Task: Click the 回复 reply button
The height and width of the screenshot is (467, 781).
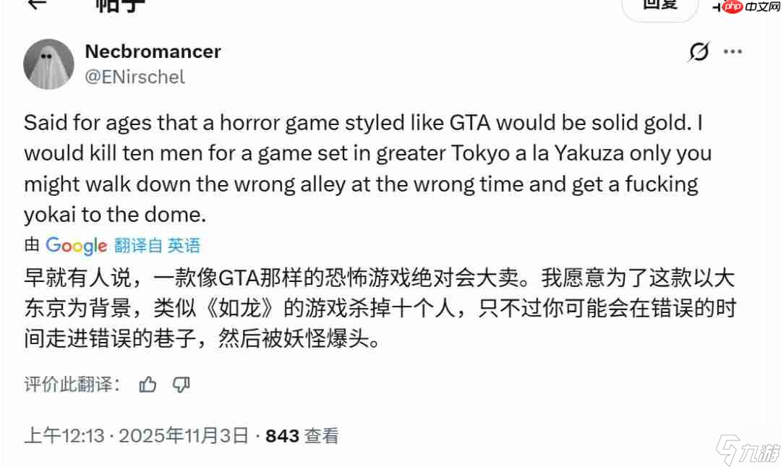Action: tap(660, 4)
